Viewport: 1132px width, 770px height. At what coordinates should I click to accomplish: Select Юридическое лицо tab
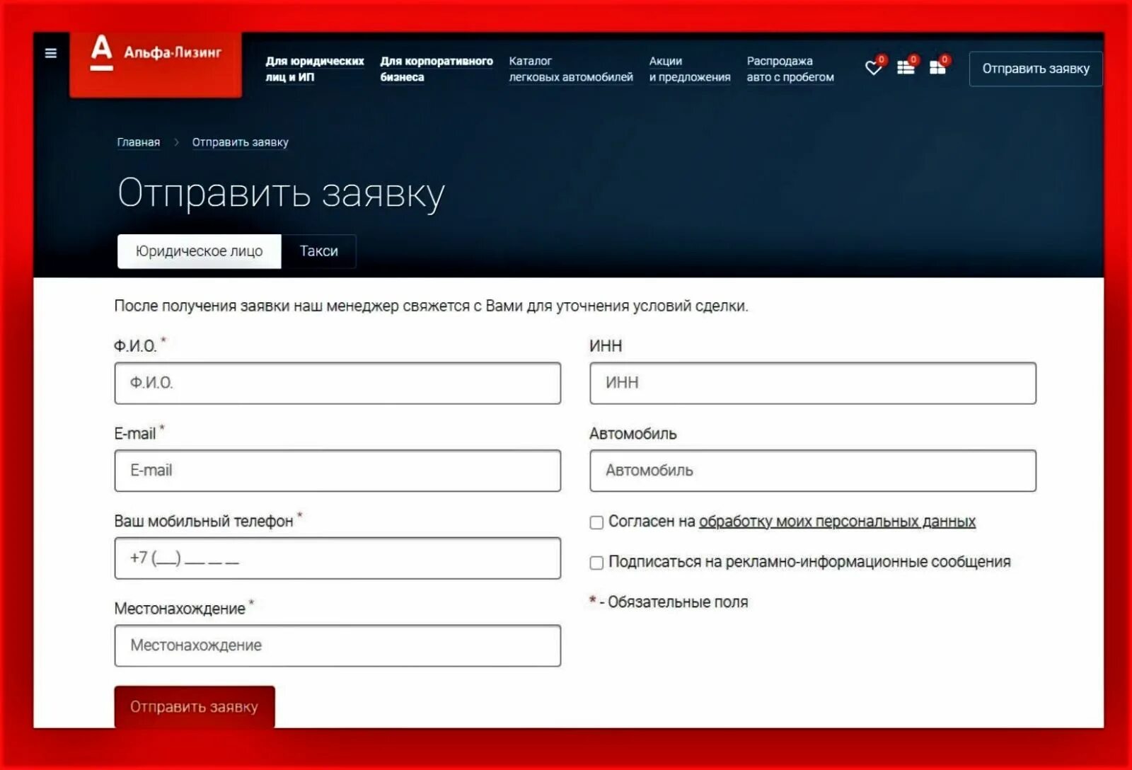(x=200, y=251)
